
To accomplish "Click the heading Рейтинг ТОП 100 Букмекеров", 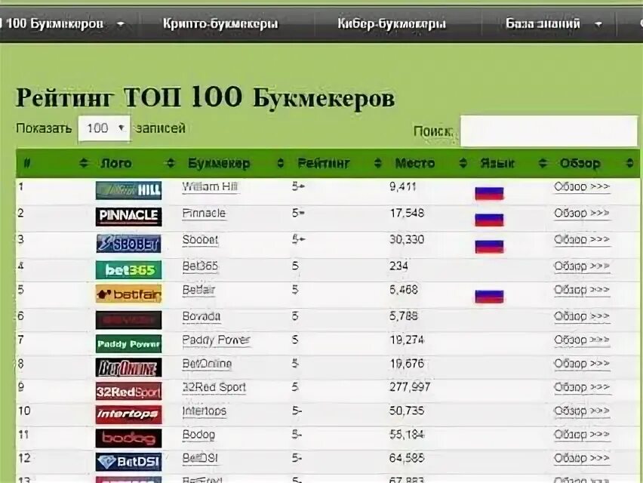I will [205, 97].
